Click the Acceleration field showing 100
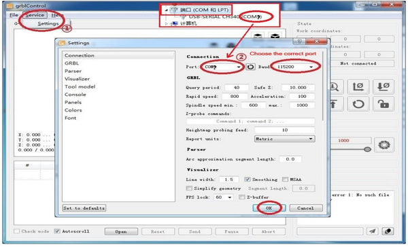Screen dimensions: 408x247 (302, 97)
